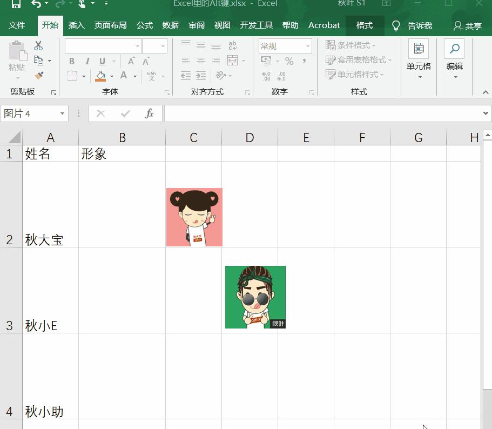The height and width of the screenshot is (429, 492).
Task: Click the Cut scissors icon
Action: (38, 45)
